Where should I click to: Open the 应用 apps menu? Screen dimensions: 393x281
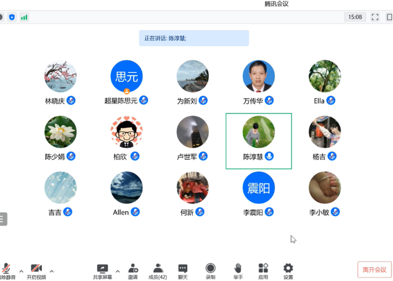[x=263, y=271]
